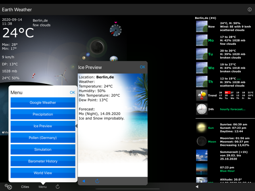Tap the Moon phase icon
255x191 pixels.
pos(201,141)
